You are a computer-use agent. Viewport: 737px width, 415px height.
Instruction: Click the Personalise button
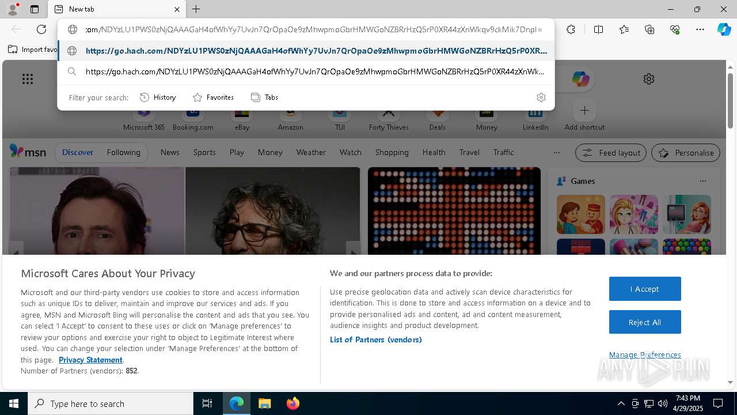point(686,153)
